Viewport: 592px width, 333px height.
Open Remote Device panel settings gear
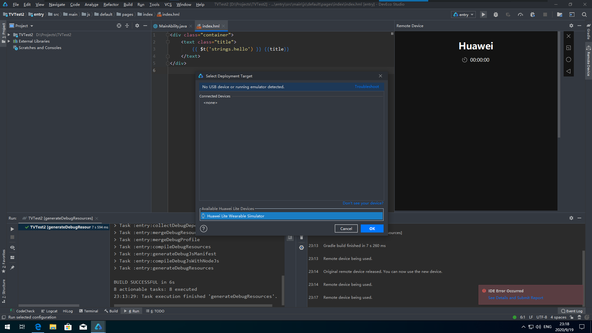point(571,26)
